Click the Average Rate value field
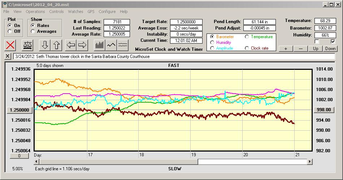 pos(117,34)
